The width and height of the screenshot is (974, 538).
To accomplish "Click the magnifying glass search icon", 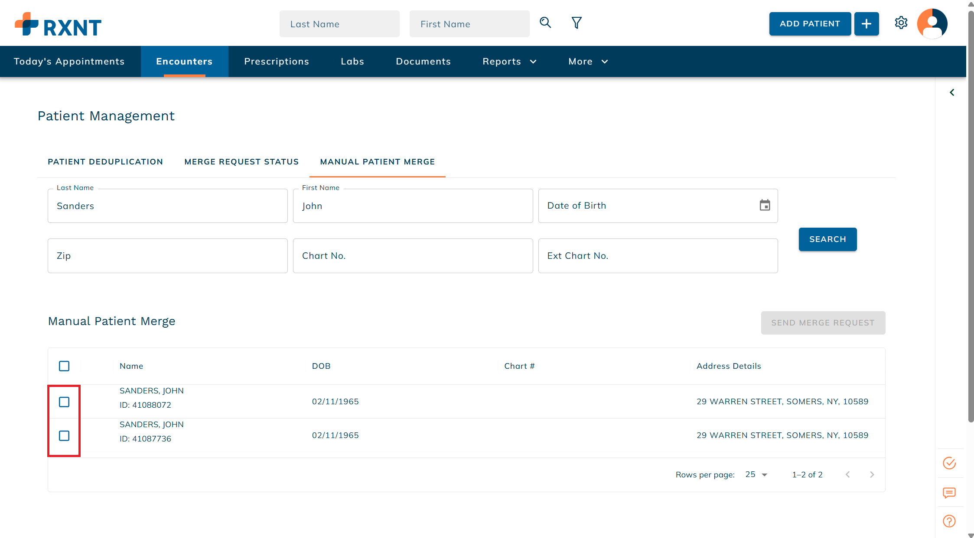I will [x=545, y=23].
